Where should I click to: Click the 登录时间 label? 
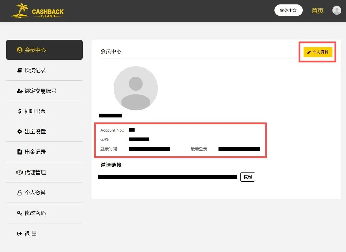pyautogui.click(x=109, y=149)
